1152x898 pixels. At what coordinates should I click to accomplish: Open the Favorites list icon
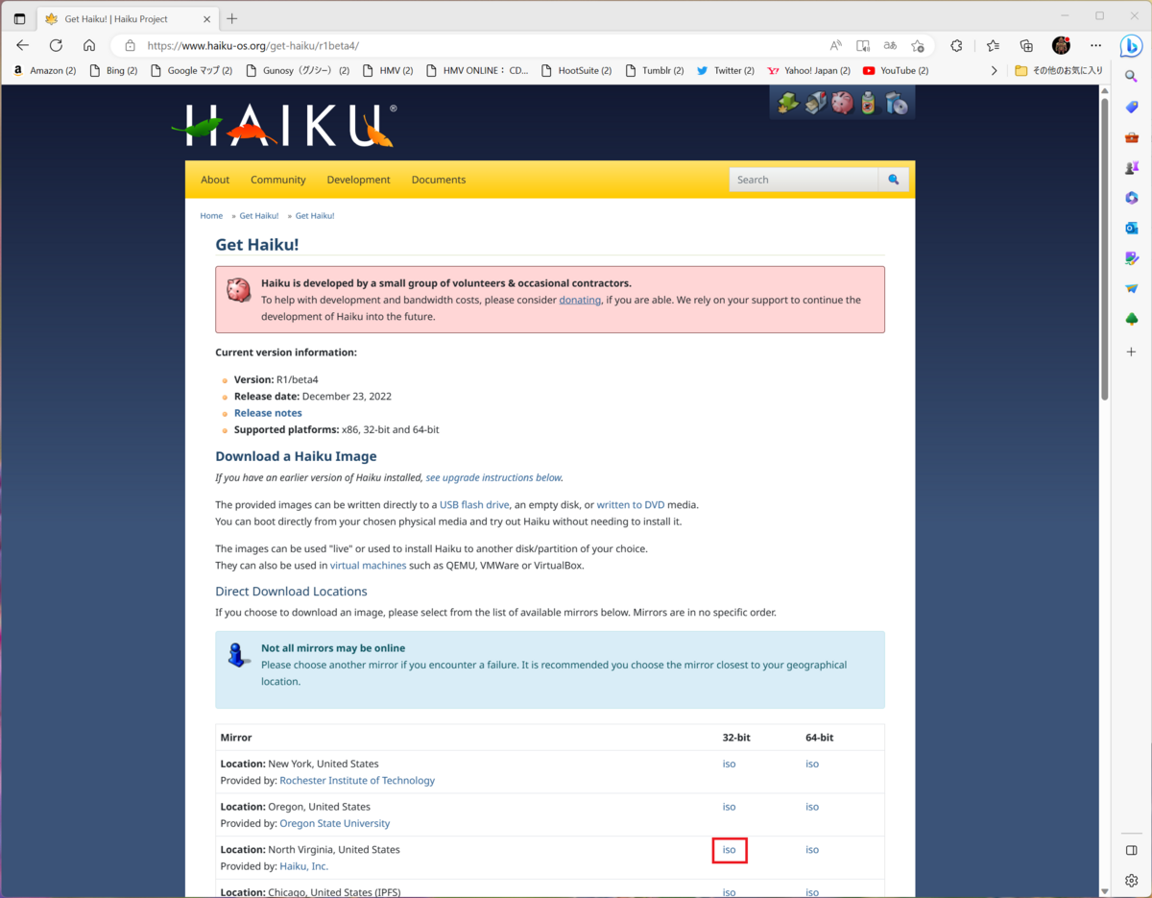tap(993, 45)
